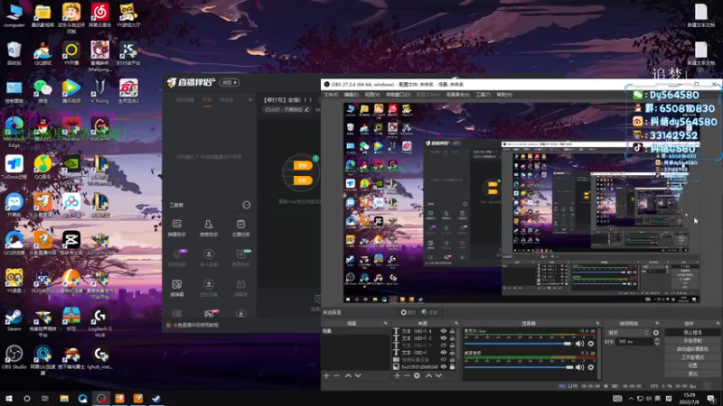The image size is (723, 406).
Task: Open the QQ Music desktop shortcut
Action: pyautogui.click(x=42, y=167)
